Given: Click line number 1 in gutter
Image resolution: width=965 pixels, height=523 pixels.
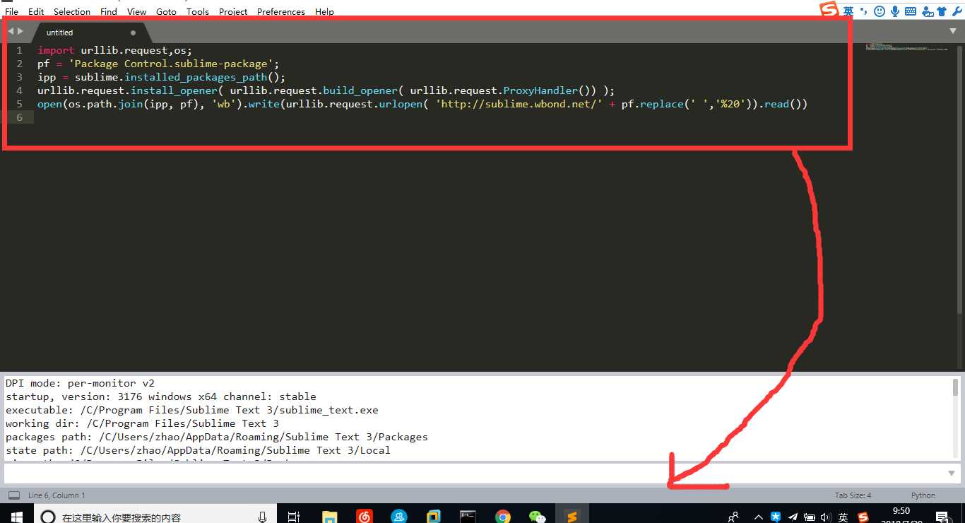Looking at the screenshot, I should click(20, 50).
